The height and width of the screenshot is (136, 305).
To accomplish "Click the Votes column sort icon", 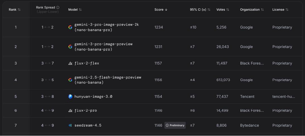I will pyautogui.click(x=228, y=10).
